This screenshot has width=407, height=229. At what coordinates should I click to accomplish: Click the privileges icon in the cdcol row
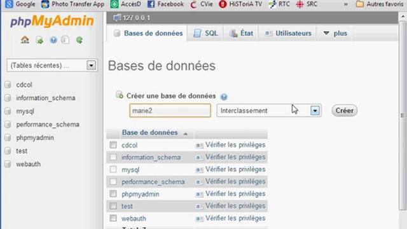[199, 145]
